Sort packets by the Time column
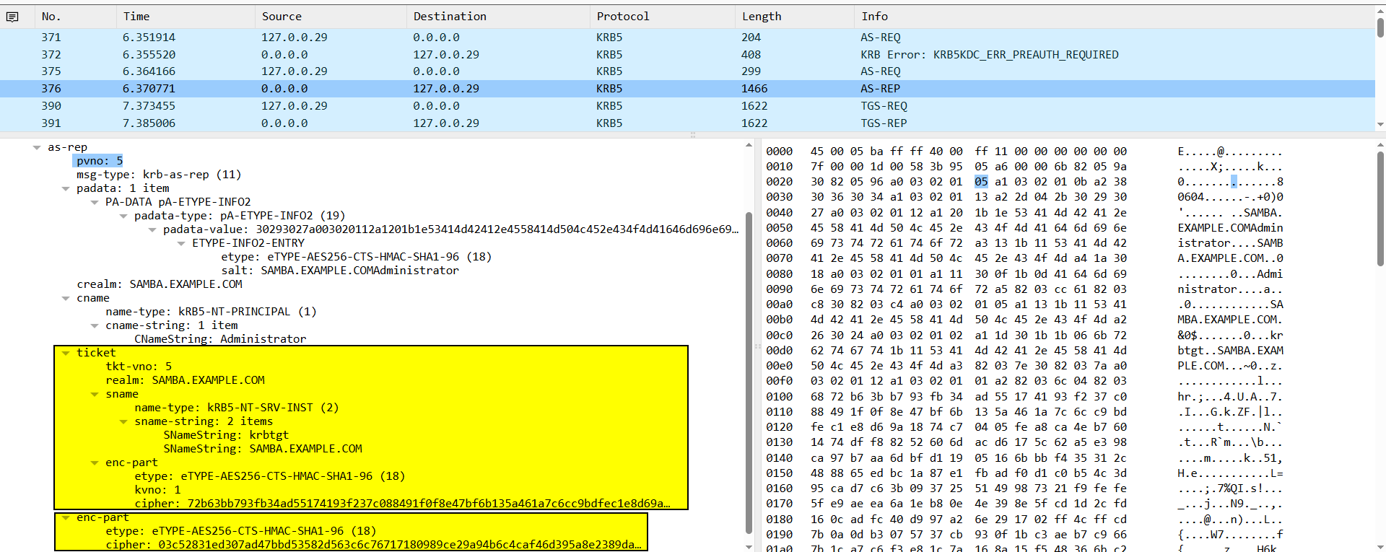Viewport: 1386px width, 552px height. (136, 17)
